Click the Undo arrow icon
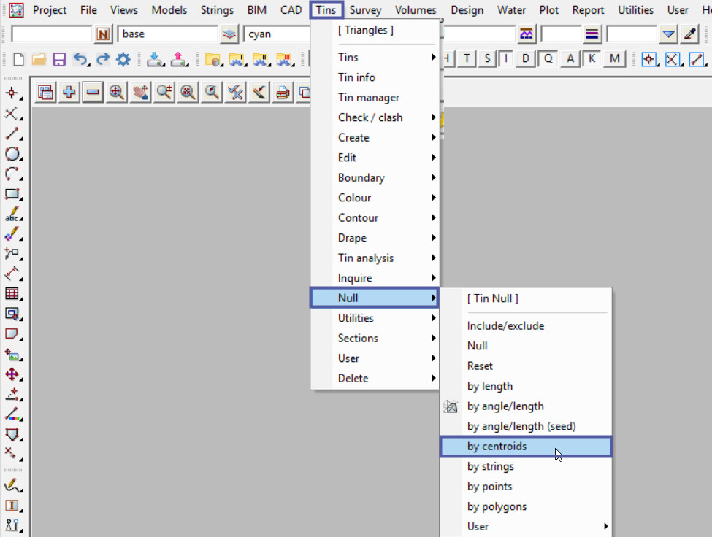This screenshot has height=537, width=712. [x=81, y=60]
